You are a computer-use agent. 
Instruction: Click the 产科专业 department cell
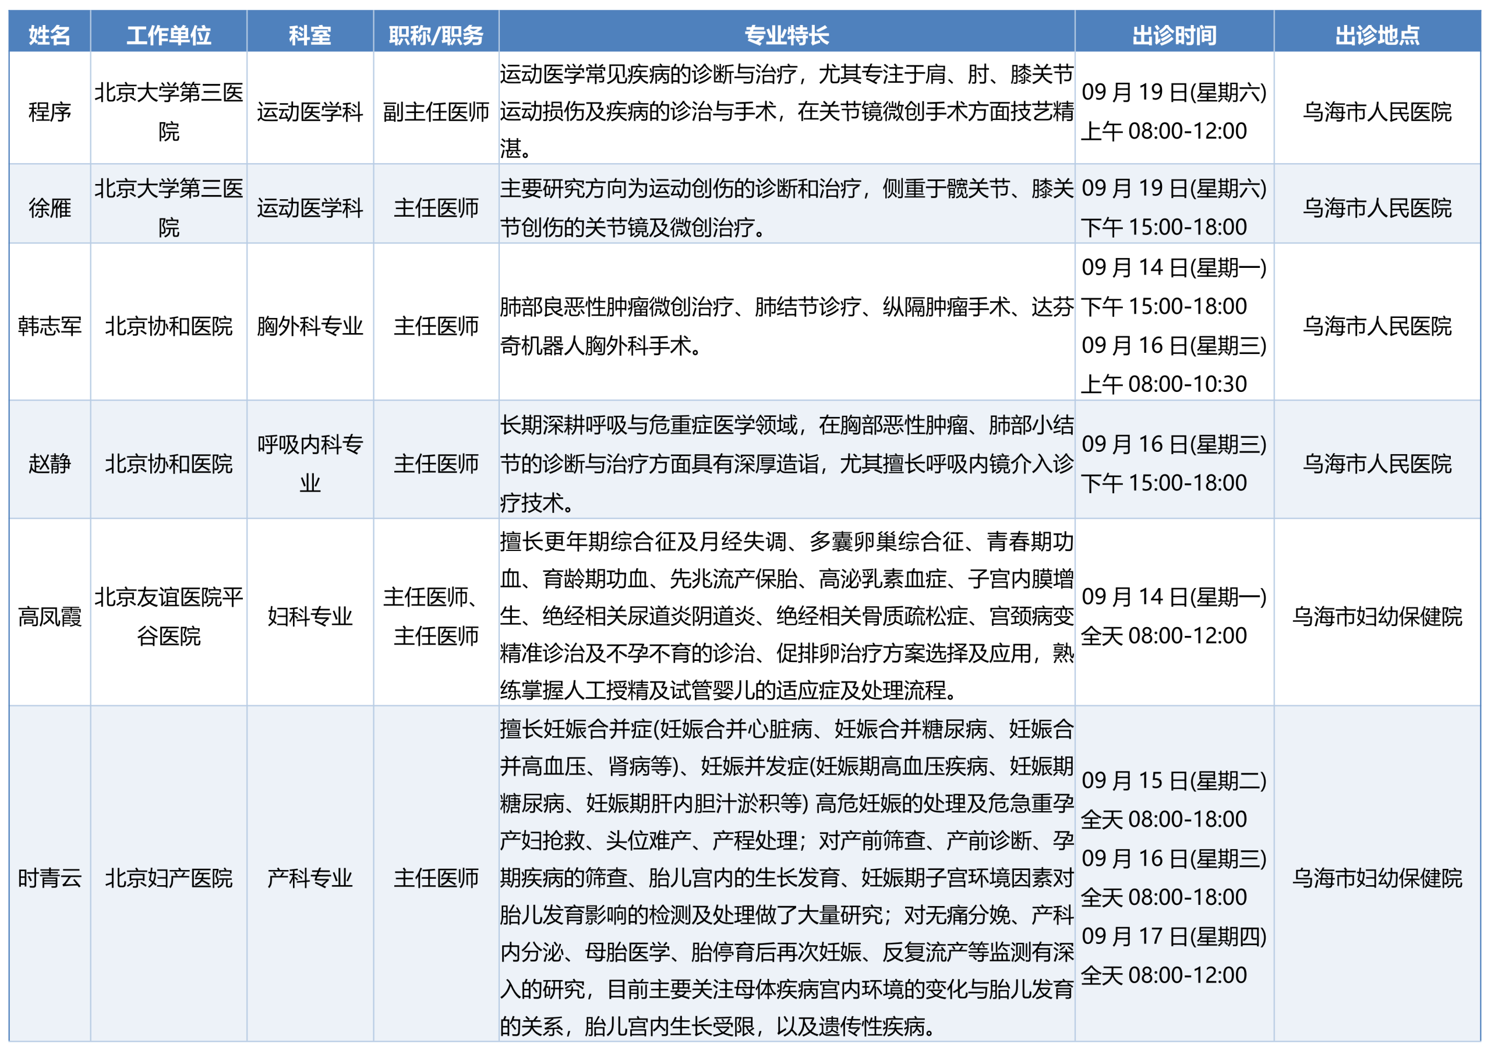click(x=310, y=878)
